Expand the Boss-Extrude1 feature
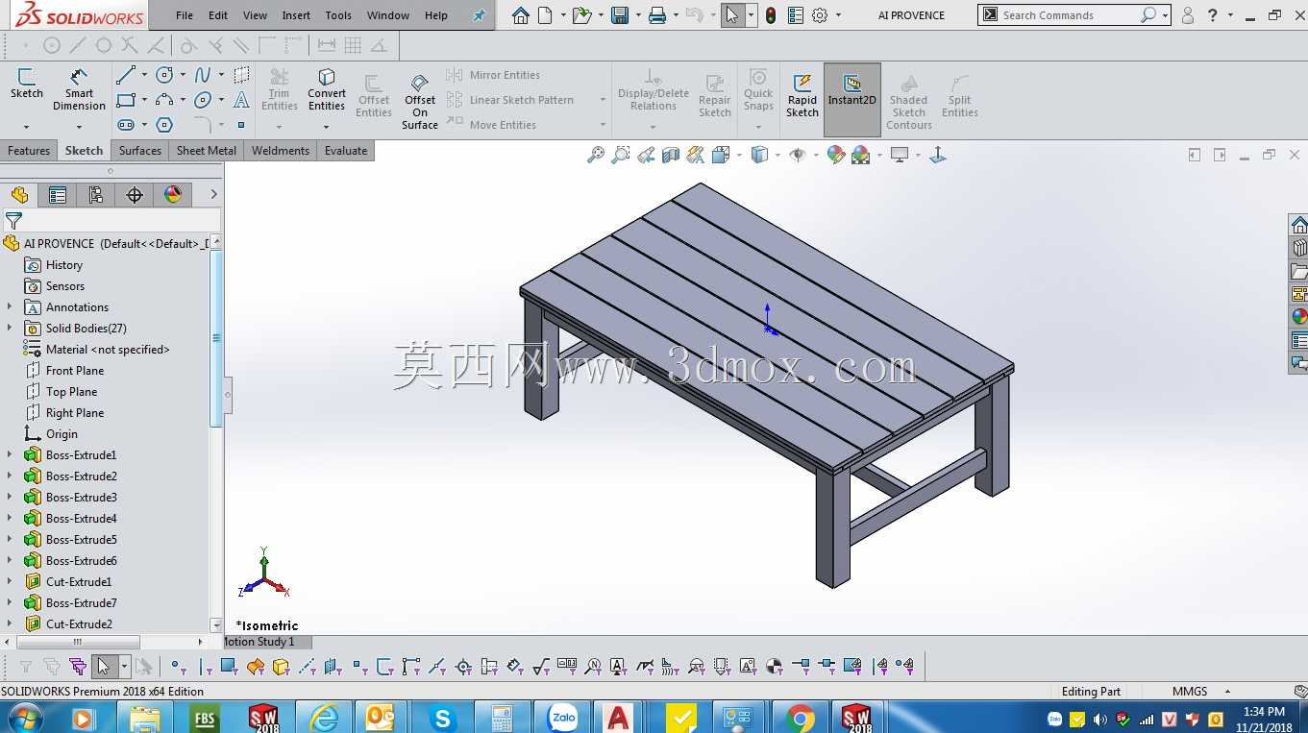 click(10, 455)
